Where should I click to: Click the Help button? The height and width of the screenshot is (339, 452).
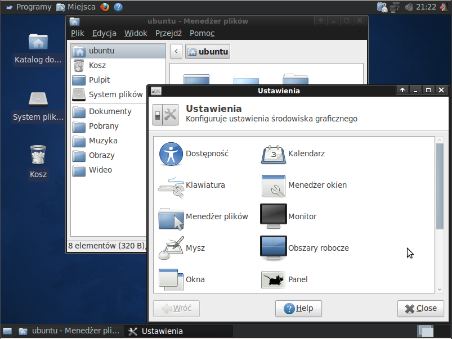(298, 309)
